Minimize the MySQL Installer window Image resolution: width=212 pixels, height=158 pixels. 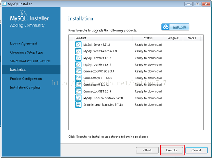189,4
